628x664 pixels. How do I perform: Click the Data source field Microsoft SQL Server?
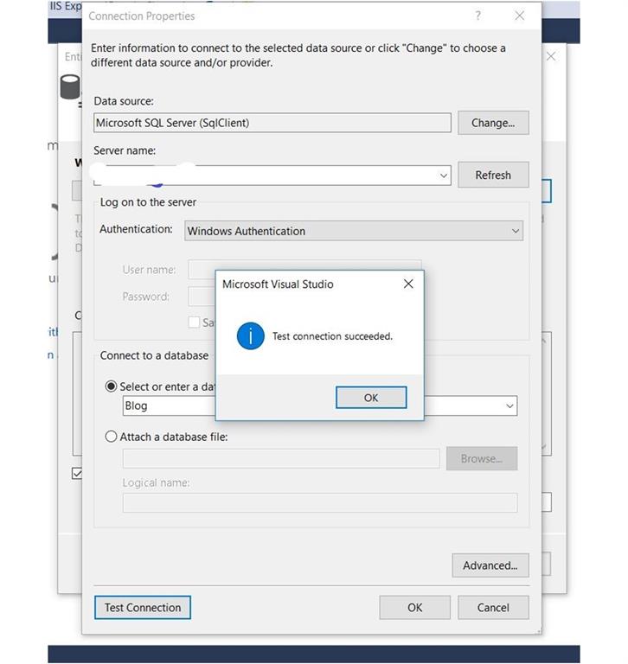(x=272, y=123)
